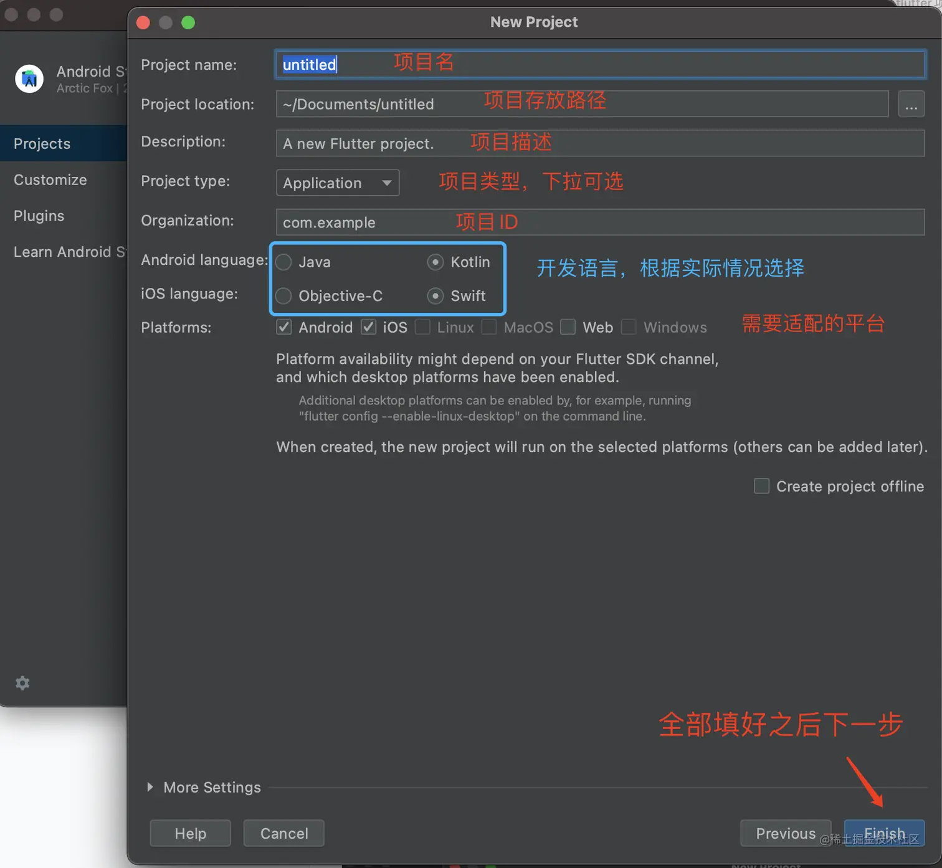
Task: Choose Objective-C for iOS language
Action: pyautogui.click(x=284, y=296)
